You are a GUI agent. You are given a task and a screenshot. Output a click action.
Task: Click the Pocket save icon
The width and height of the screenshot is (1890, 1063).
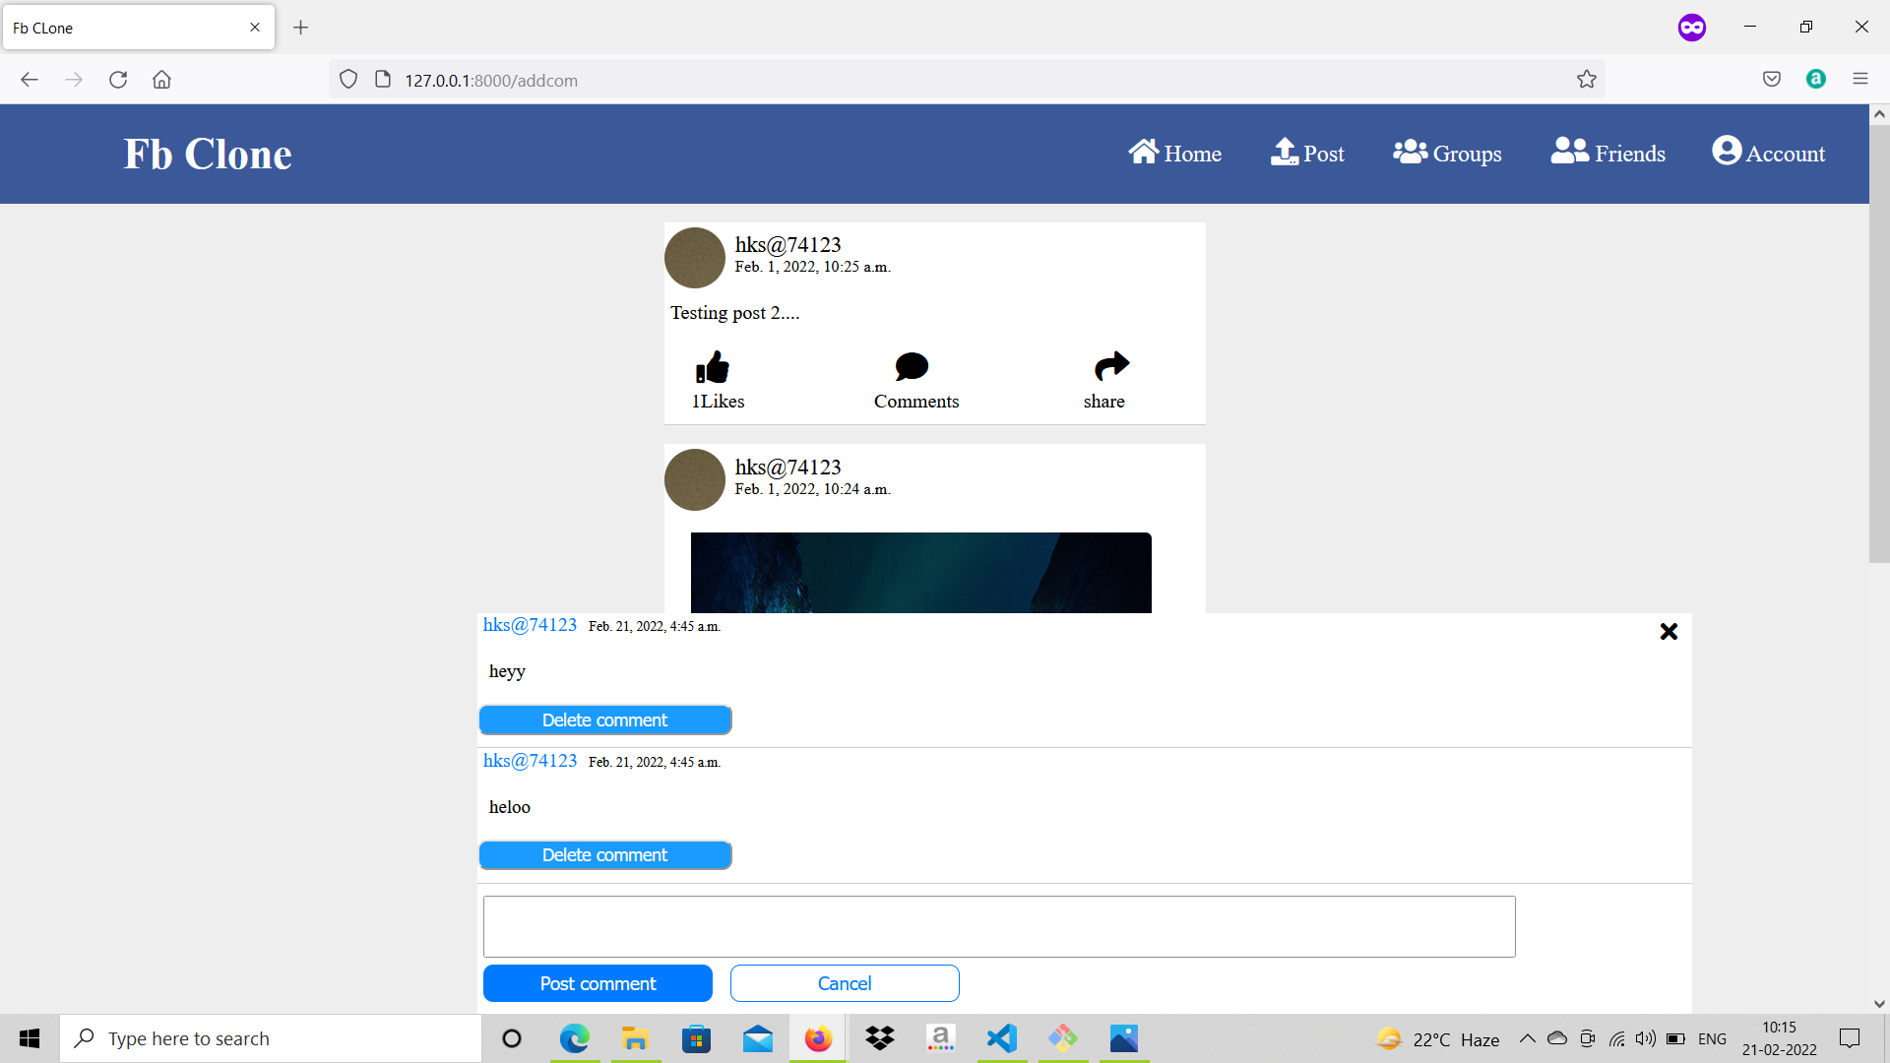click(1772, 79)
